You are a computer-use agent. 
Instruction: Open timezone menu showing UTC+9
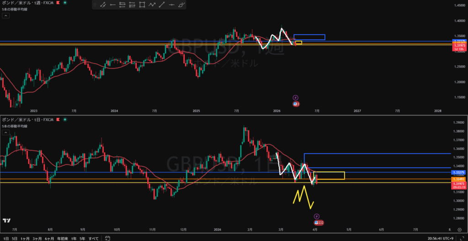point(441,238)
